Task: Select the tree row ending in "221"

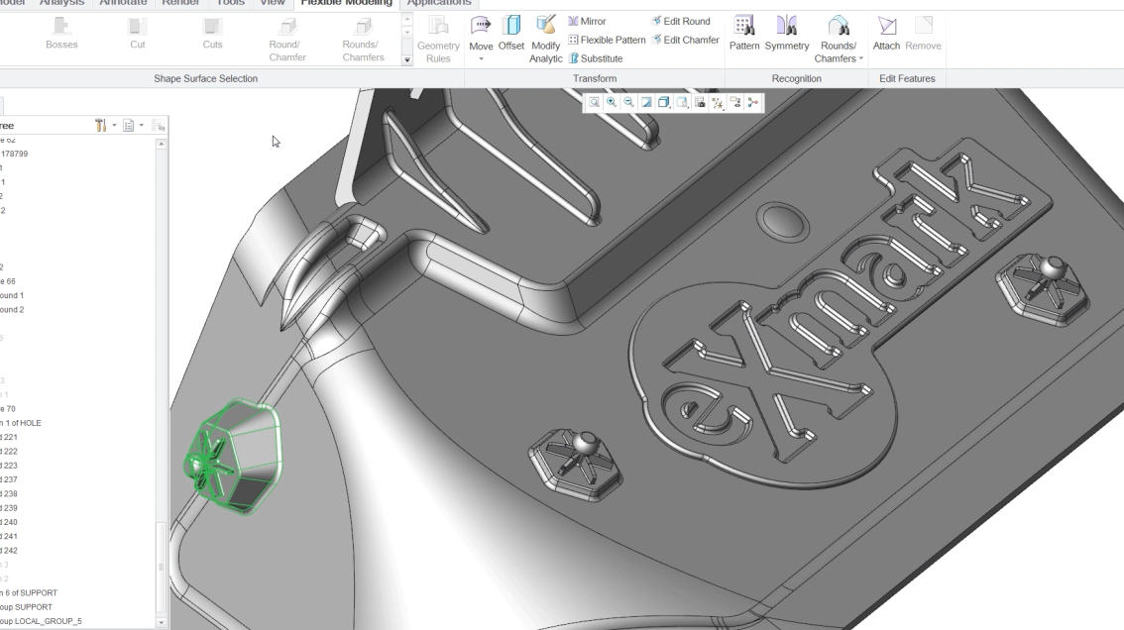Action: tap(9, 437)
